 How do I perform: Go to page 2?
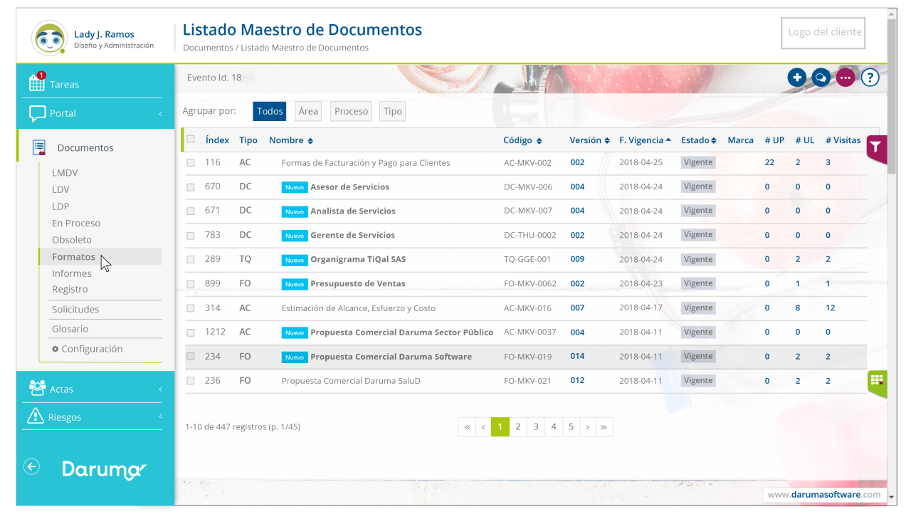click(518, 427)
